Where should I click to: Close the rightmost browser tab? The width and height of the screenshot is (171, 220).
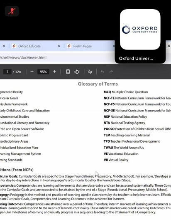pos(169,46)
